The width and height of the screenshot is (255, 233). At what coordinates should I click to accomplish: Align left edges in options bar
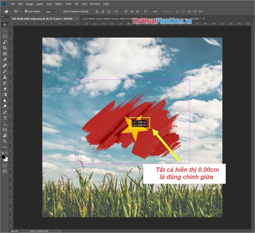pos(97,12)
